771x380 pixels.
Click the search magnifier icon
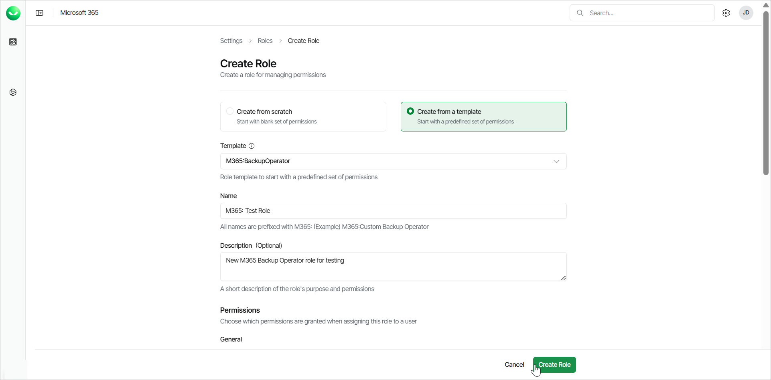click(580, 13)
